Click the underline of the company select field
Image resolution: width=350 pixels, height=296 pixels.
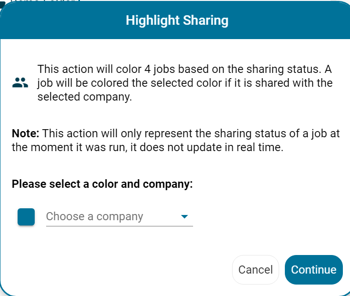(x=119, y=226)
